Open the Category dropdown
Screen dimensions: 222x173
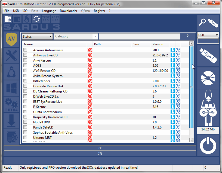click(76, 37)
